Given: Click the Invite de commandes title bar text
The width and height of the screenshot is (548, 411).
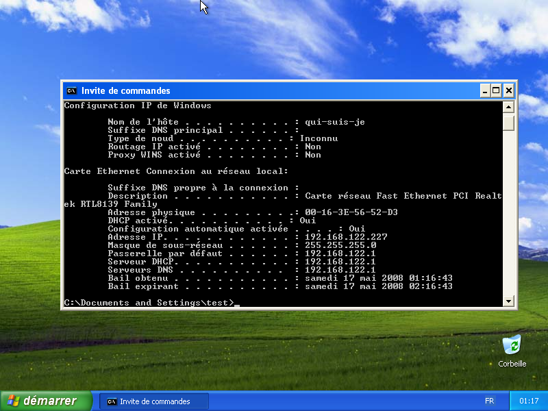Looking at the screenshot, I should pyautogui.click(x=126, y=90).
